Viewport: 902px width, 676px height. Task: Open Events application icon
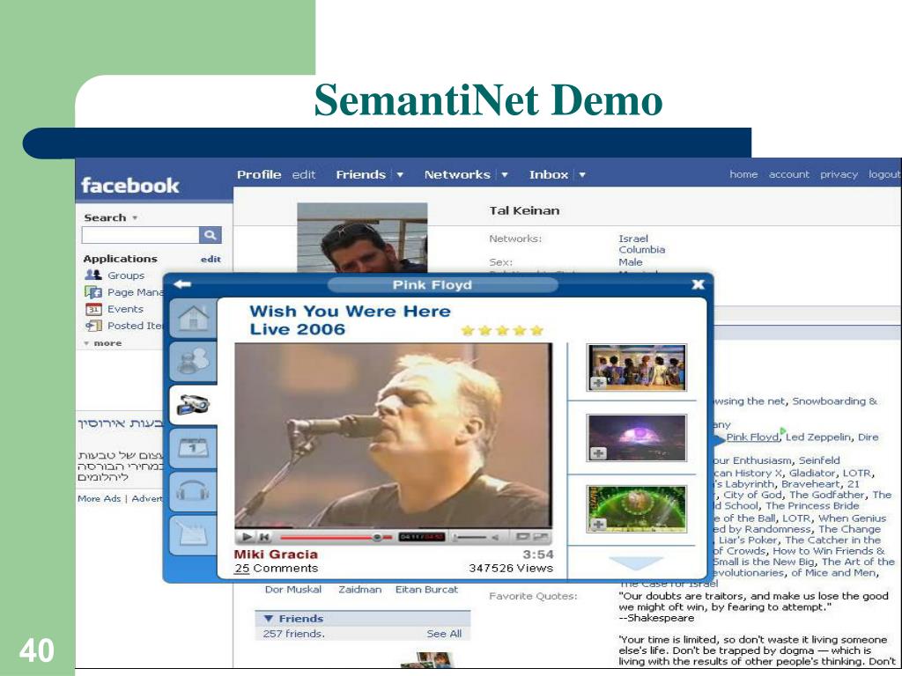point(93,309)
